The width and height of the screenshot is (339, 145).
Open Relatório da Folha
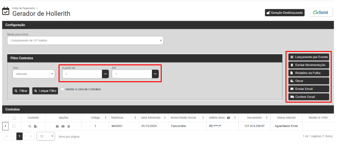309,73
